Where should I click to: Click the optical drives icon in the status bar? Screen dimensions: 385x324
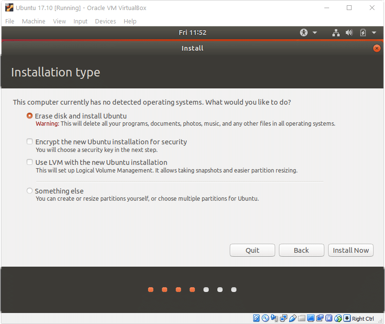pyautogui.click(x=265, y=318)
